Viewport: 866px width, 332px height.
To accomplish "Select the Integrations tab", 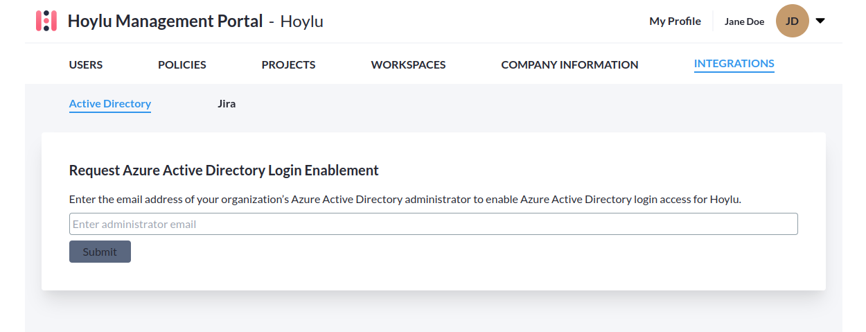I will (734, 64).
